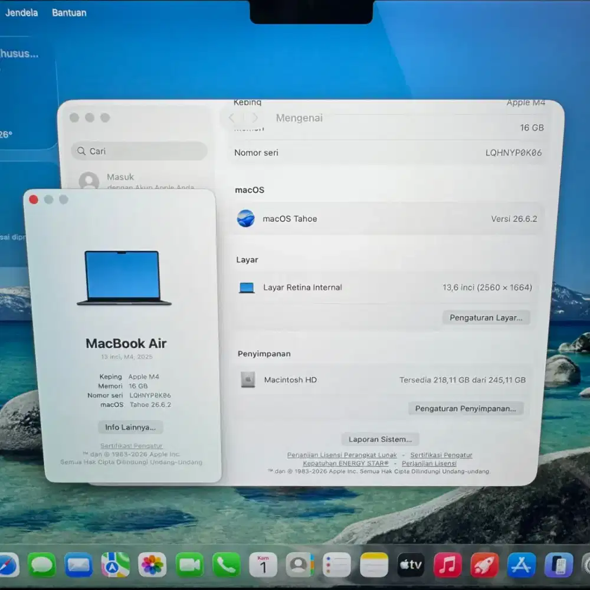This screenshot has height=590, width=590.
Task: Click the MacBook Air image
Action: [124, 278]
